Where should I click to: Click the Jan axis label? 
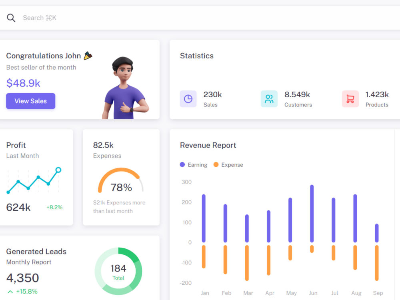[x=205, y=293]
